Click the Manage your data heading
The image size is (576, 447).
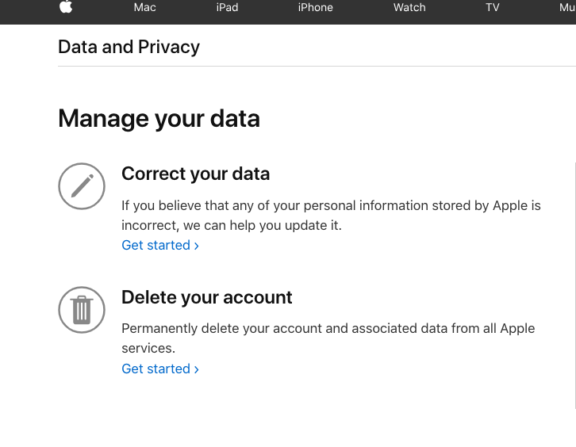click(159, 119)
